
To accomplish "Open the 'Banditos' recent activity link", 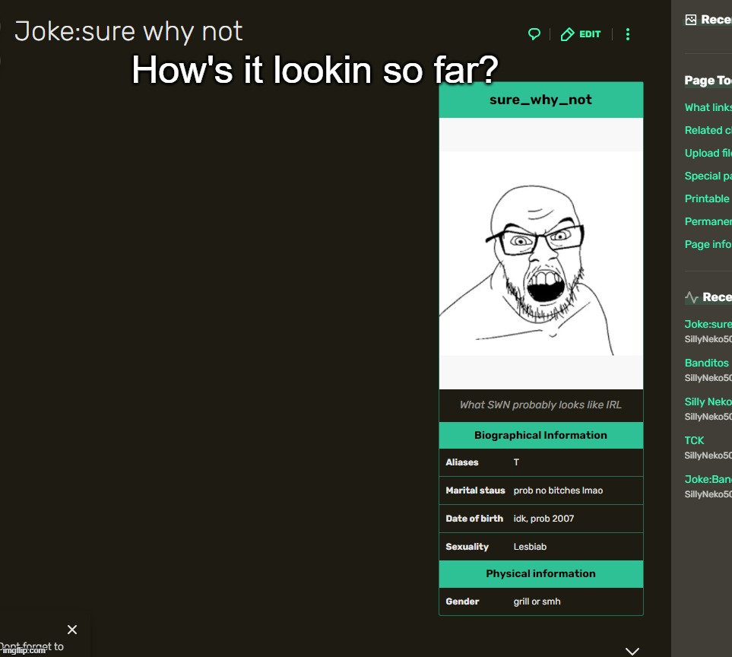I will (706, 363).
